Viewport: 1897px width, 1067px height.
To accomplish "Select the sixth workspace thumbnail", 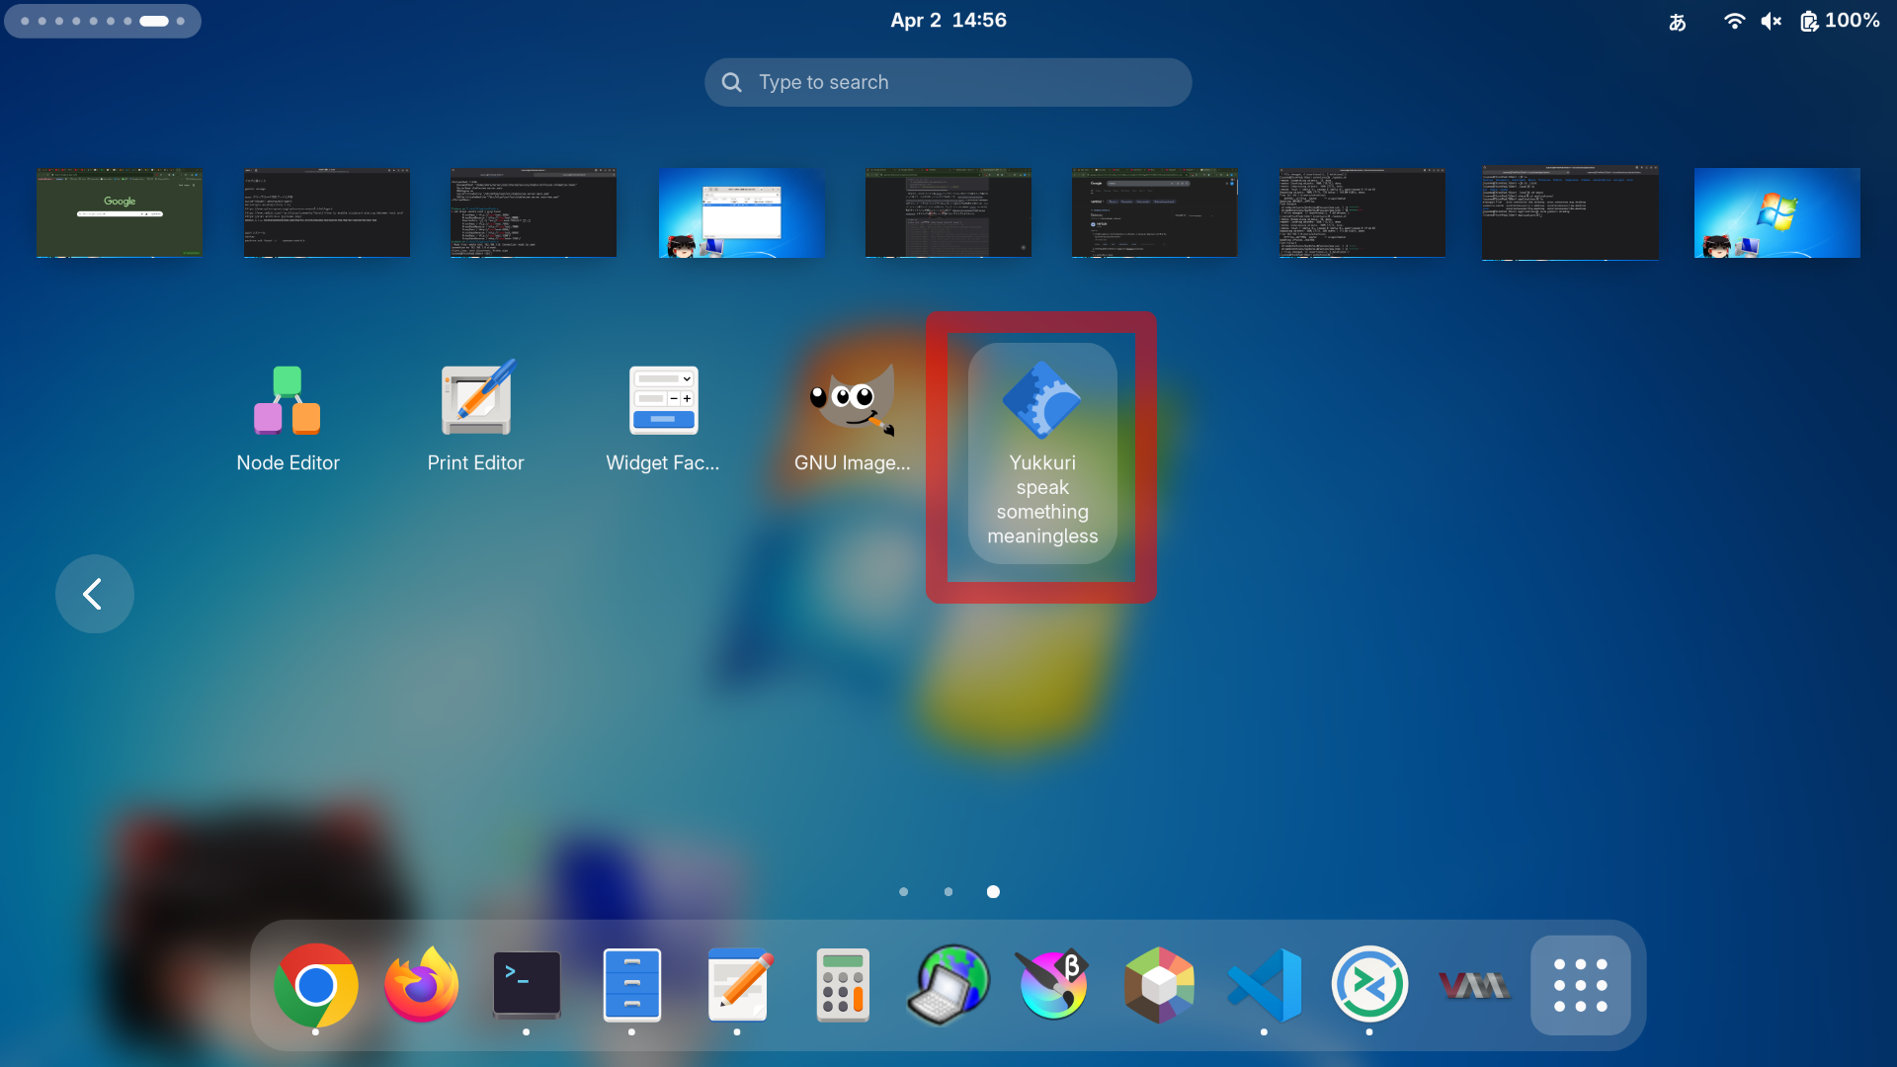I will pos(1155,212).
